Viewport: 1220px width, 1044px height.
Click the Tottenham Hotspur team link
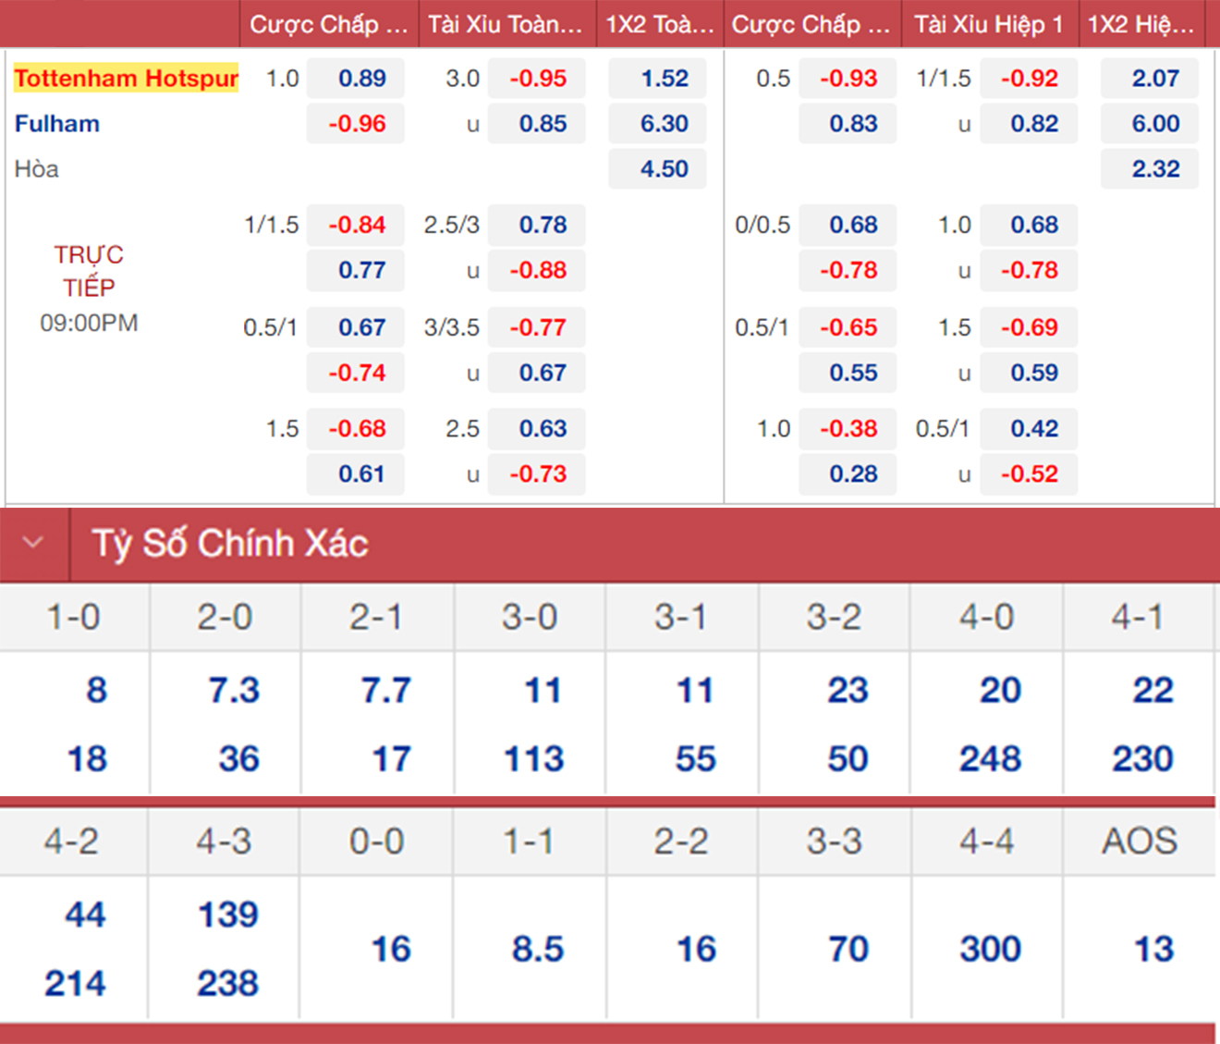click(x=127, y=79)
